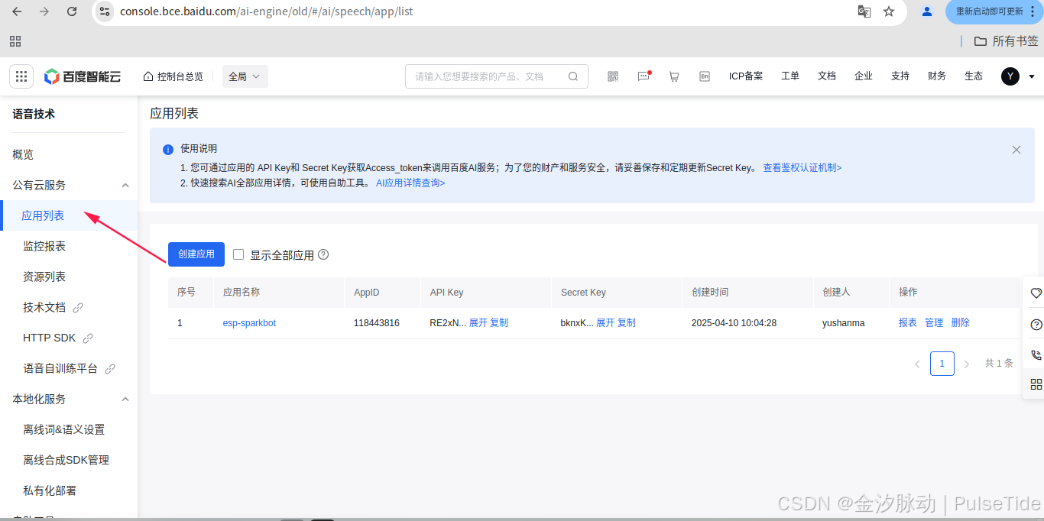Click the translate page icon
The height and width of the screenshot is (521, 1044).
[864, 11]
